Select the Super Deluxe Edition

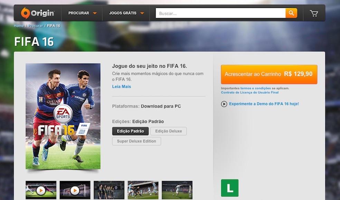(x=136, y=141)
